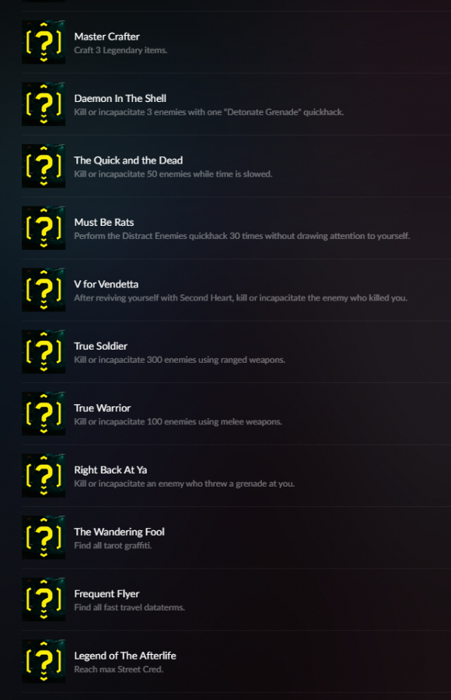
Task: Open the Master Crafter achievement title
Action: [x=107, y=37]
